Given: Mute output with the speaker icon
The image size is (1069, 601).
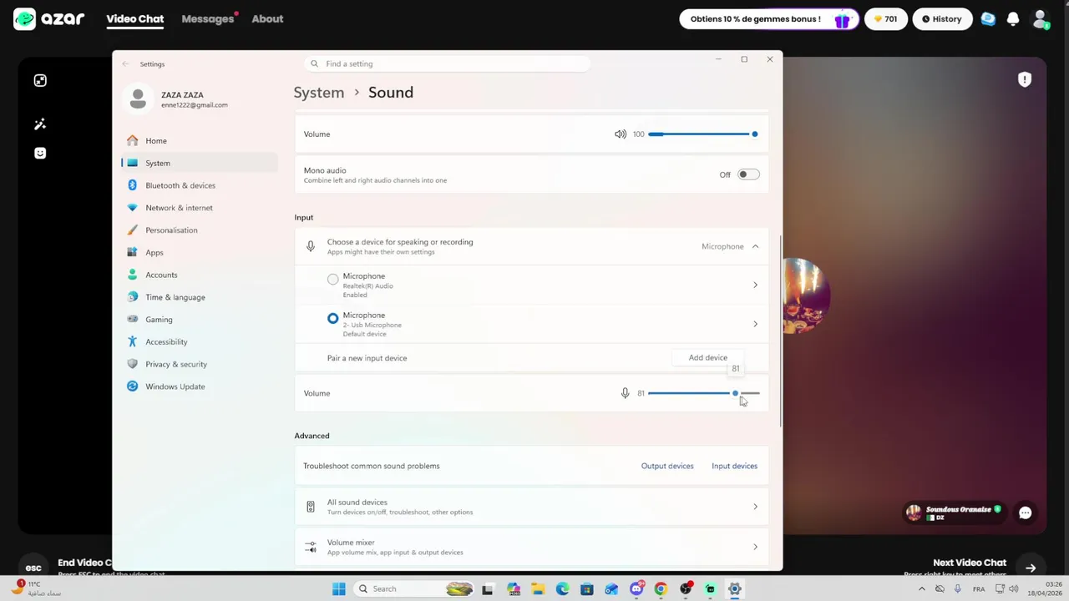Looking at the screenshot, I should point(621,134).
